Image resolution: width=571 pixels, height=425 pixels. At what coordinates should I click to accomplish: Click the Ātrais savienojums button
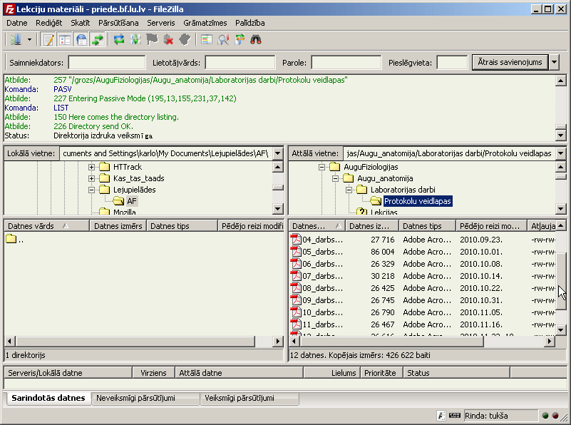[x=510, y=62]
